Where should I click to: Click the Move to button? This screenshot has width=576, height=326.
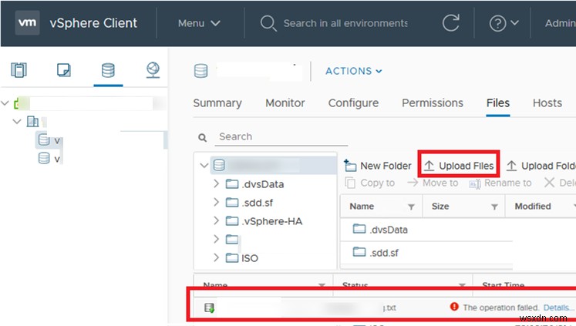tap(433, 183)
